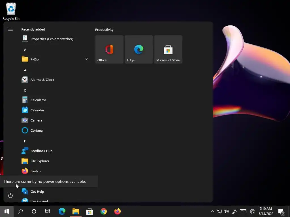Launch Firefox from taskbar
This screenshot has width=290, height=217.
click(118, 211)
